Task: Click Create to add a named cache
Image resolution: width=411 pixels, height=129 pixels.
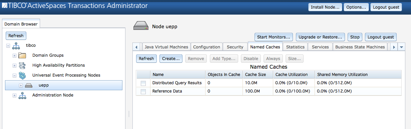Action: [x=171, y=58]
